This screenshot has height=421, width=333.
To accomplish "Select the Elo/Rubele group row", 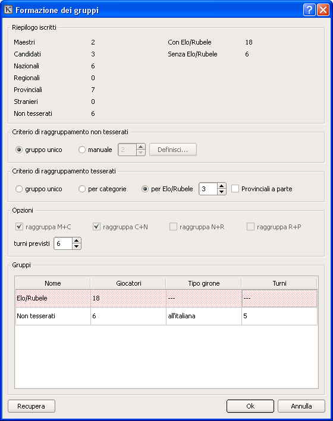I will [x=166, y=298].
